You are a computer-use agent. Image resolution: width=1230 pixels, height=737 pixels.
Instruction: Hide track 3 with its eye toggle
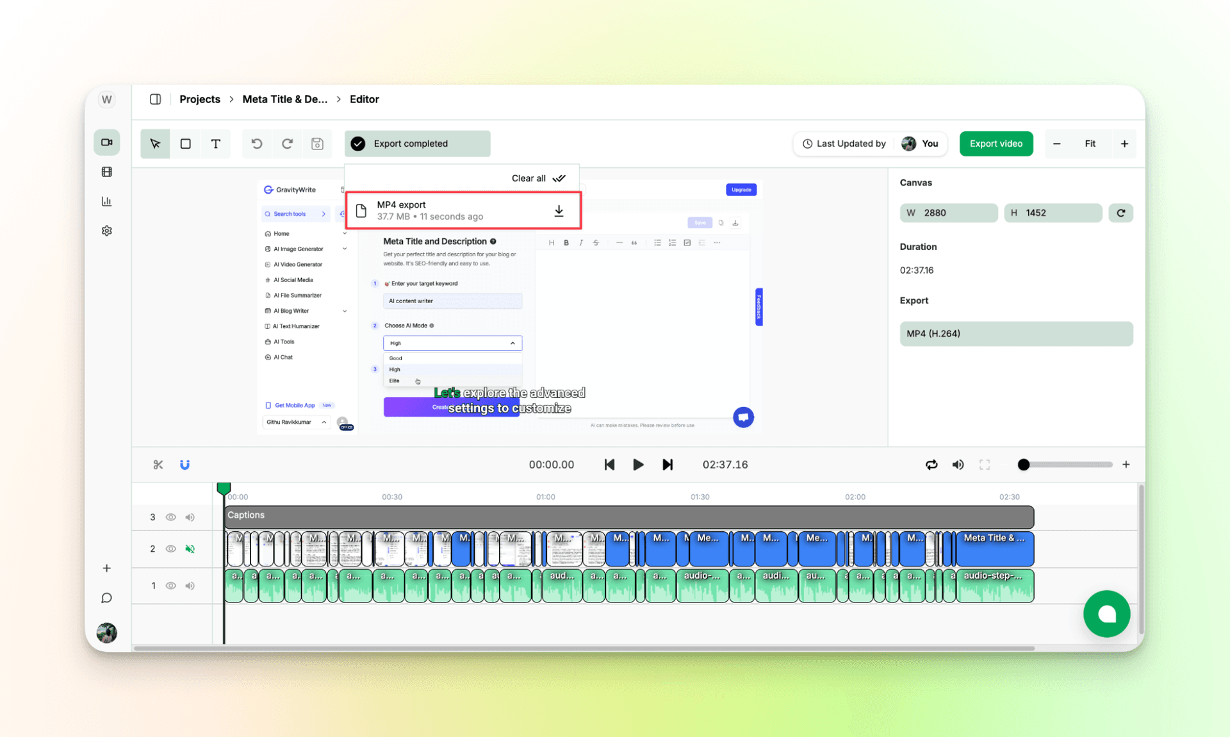pos(170,517)
